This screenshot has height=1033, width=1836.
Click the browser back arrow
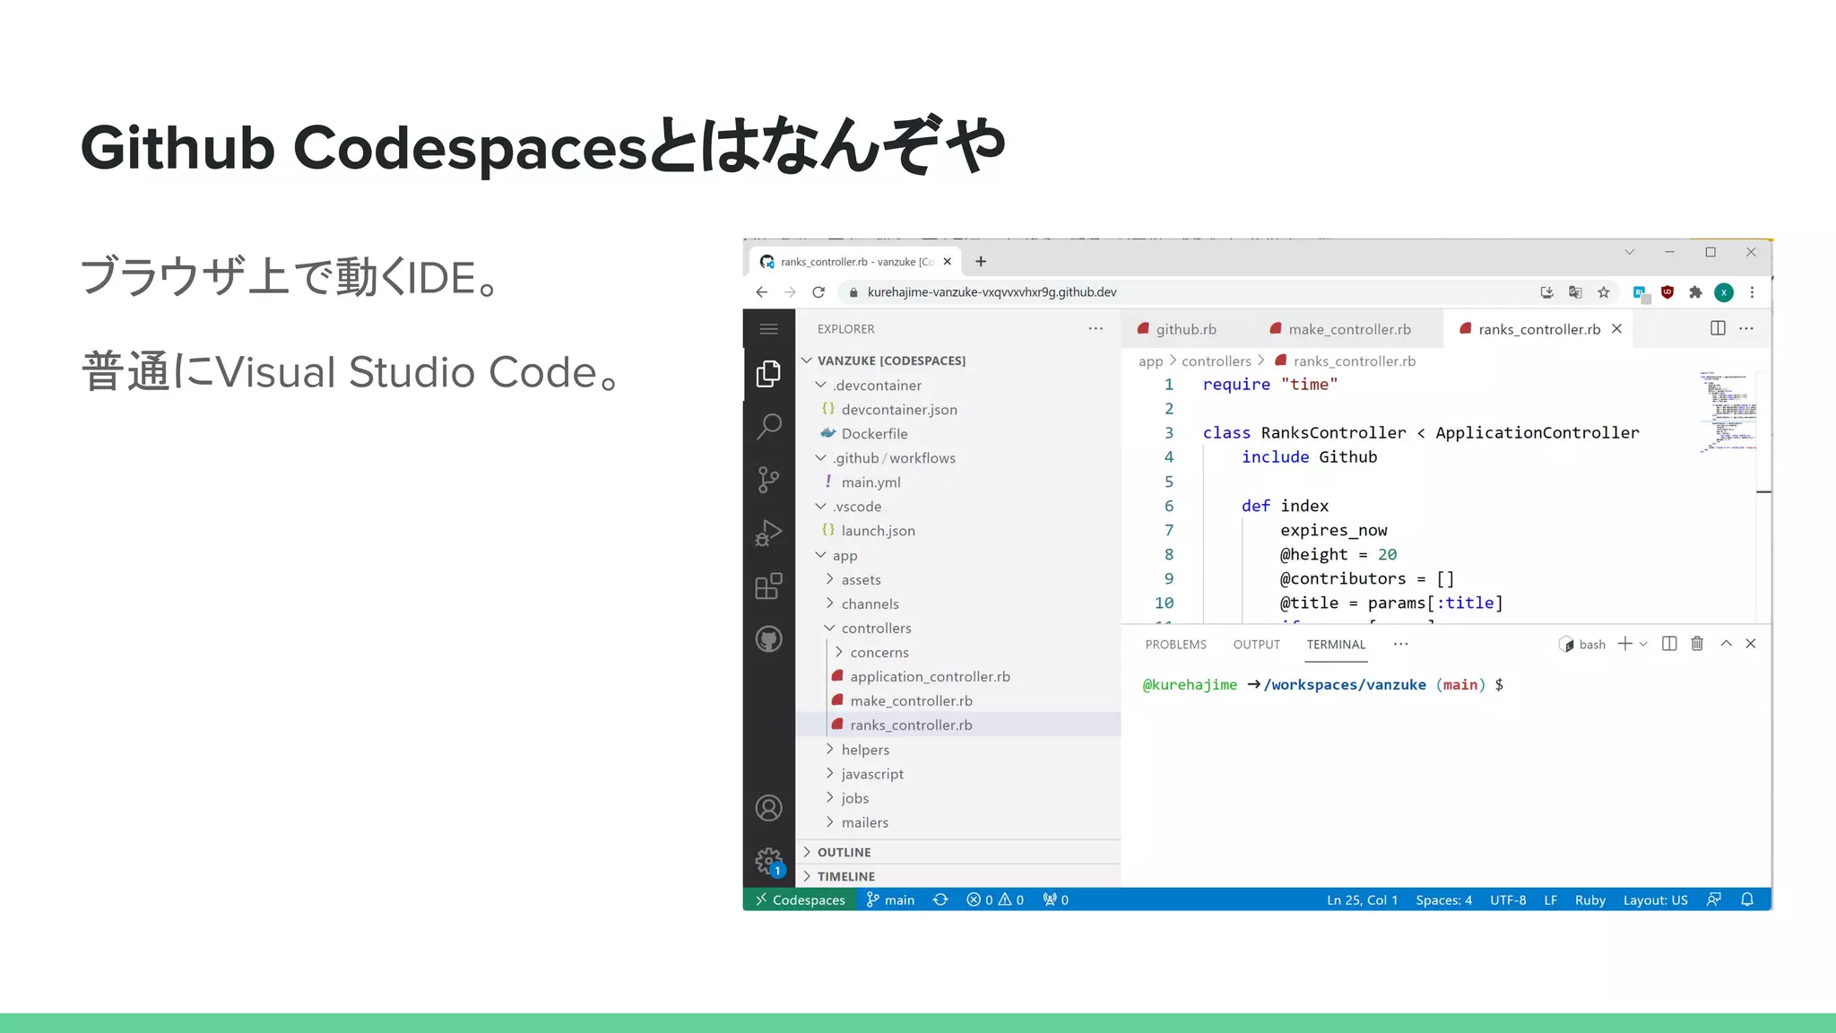point(761,292)
